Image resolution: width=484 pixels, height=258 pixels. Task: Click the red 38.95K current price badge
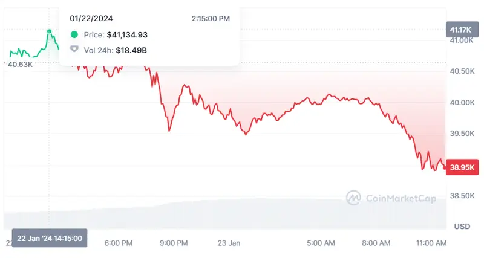tap(463, 167)
